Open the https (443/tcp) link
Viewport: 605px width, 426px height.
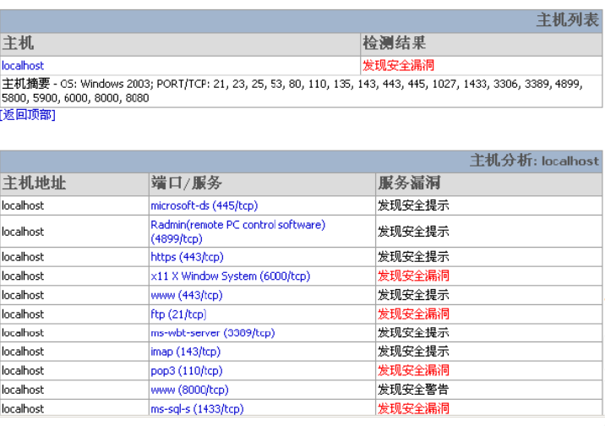pyautogui.click(x=187, y=257)
